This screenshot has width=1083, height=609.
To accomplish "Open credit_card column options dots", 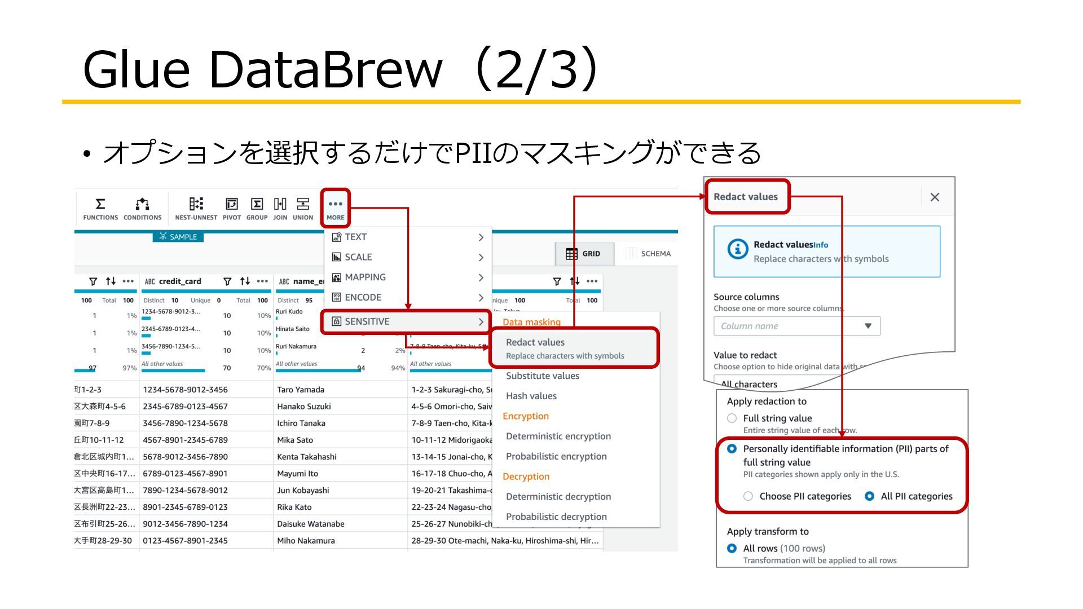I will (263, 281).
